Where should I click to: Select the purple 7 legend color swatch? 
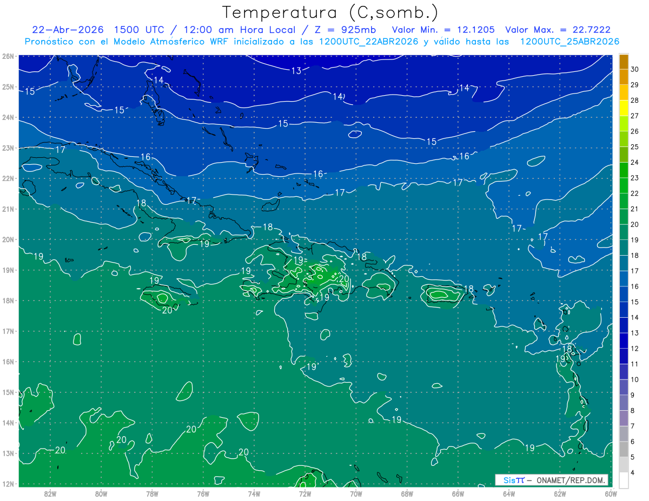[624, 418]
